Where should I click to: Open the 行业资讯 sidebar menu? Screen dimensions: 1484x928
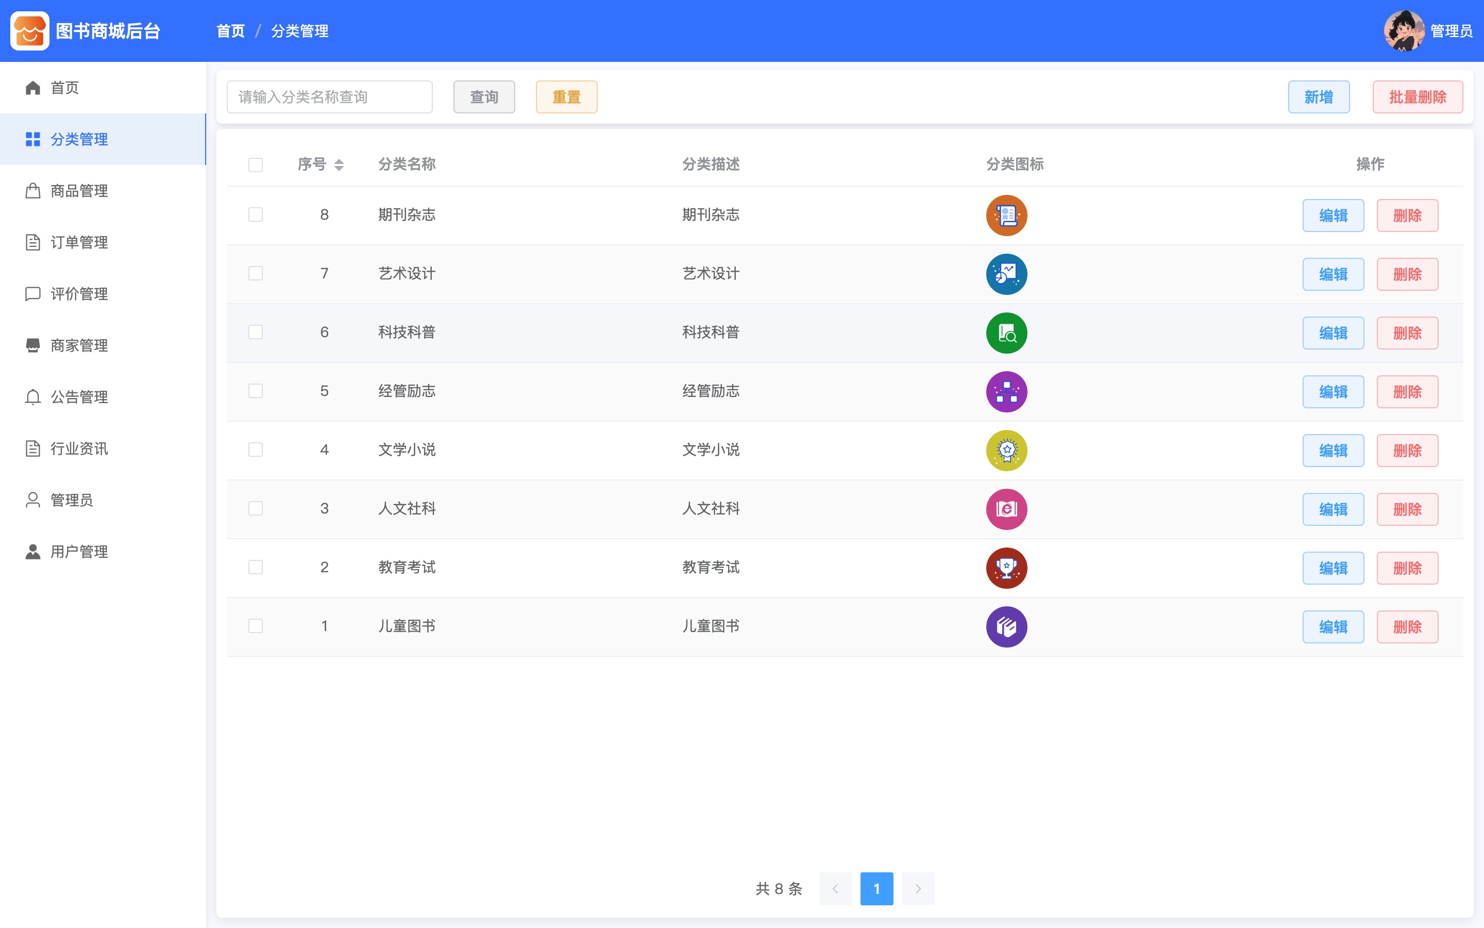pos(103,449)
